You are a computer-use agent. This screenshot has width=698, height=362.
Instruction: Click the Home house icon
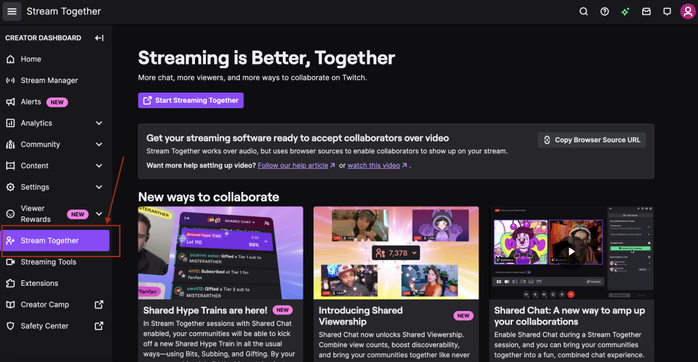point(11,59)
